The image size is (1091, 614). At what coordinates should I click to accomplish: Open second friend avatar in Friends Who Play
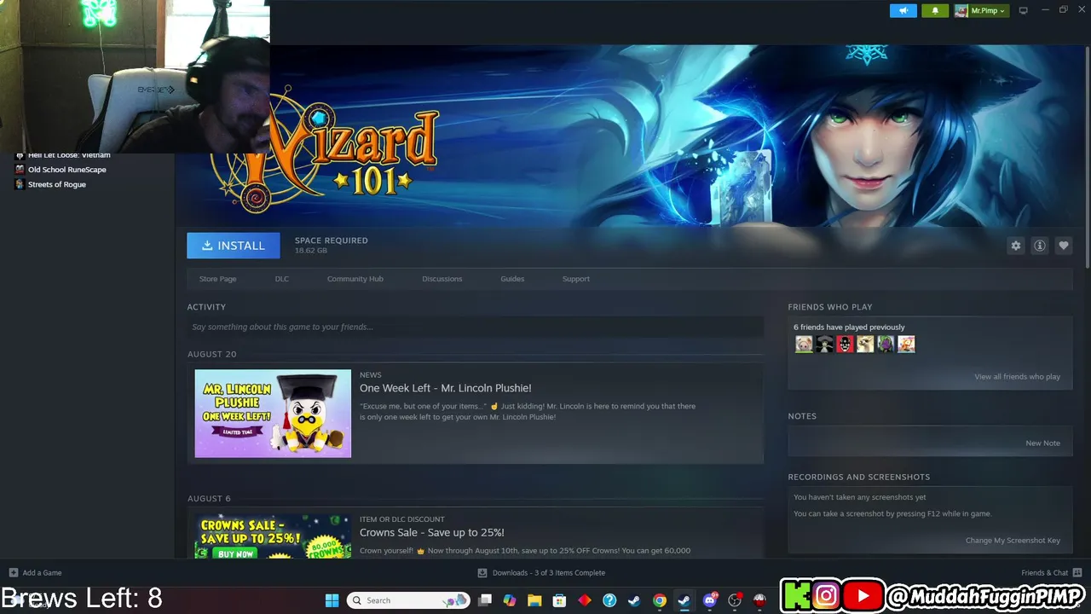[824, 344]
